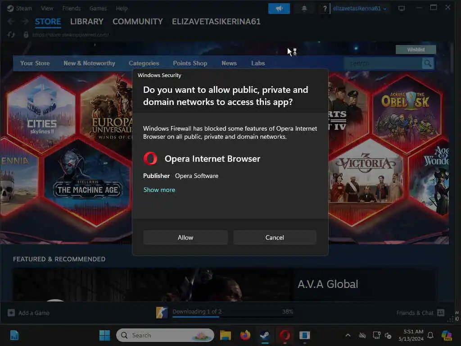Open the Friends menu
461x346 pixels.
coord(72,8)
